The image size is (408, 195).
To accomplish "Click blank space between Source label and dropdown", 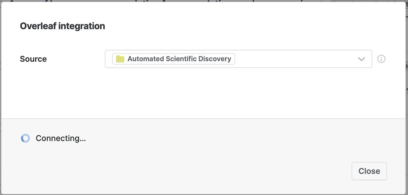I will click(76, 59).
